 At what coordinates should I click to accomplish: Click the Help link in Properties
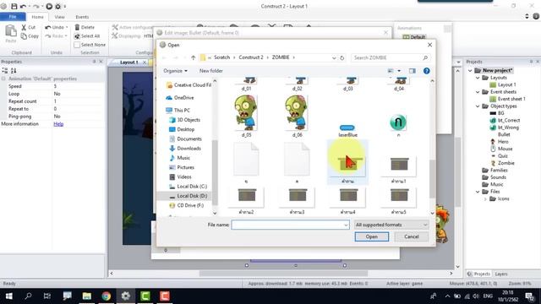58,124
